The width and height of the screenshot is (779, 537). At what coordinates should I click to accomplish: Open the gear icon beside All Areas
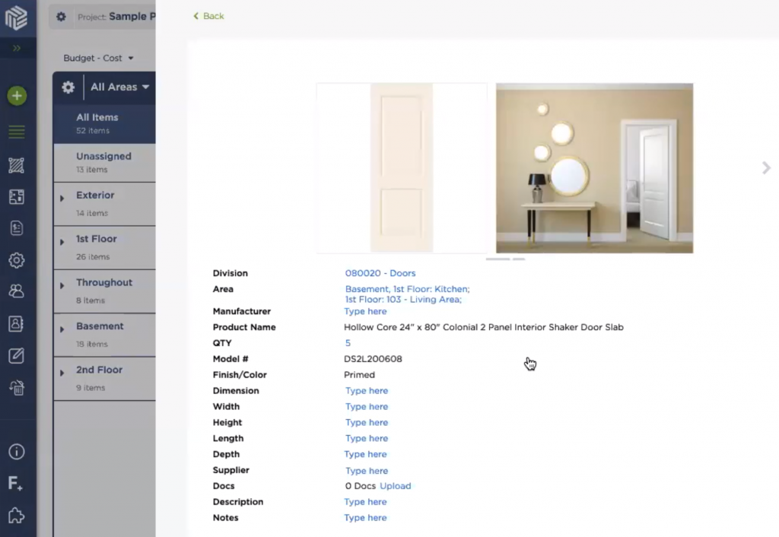pyautogui.click(x=68, y=87)
